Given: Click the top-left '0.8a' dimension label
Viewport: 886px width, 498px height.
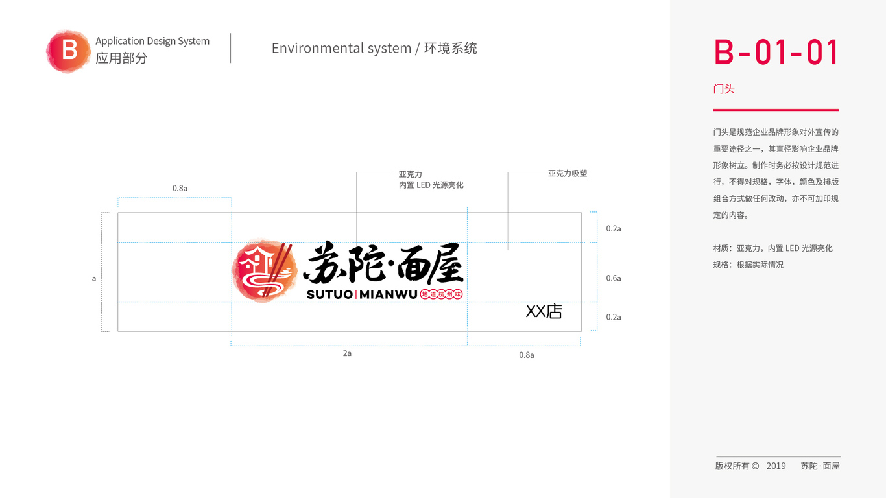Looking at the screenshot, I should tap(180, 188).
